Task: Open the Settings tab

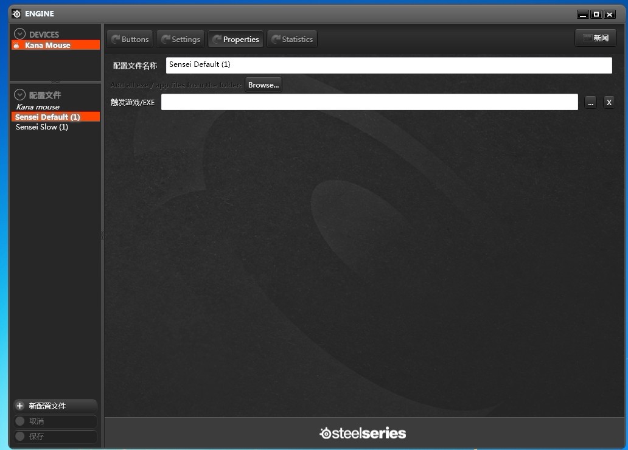Action: click(181, 39)
